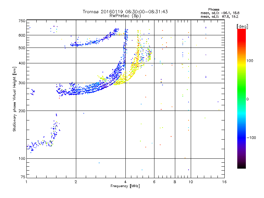
Task: Click the color bar's "0" tick label
Action: [x=247, y=99]
